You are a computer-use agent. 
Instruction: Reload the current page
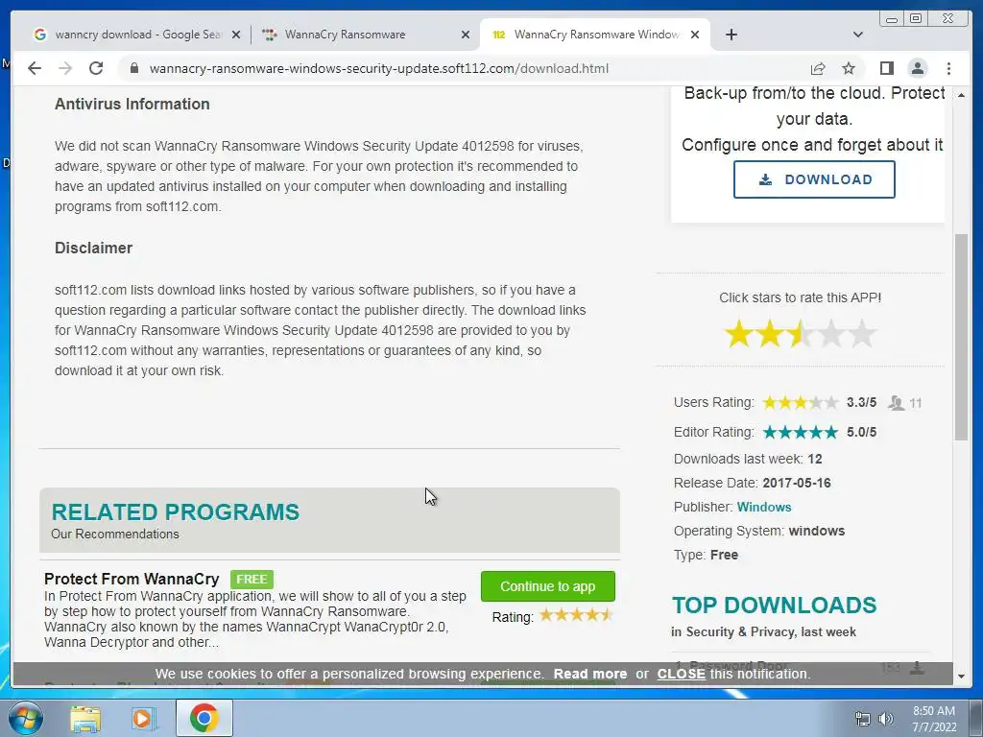(96, 68)
